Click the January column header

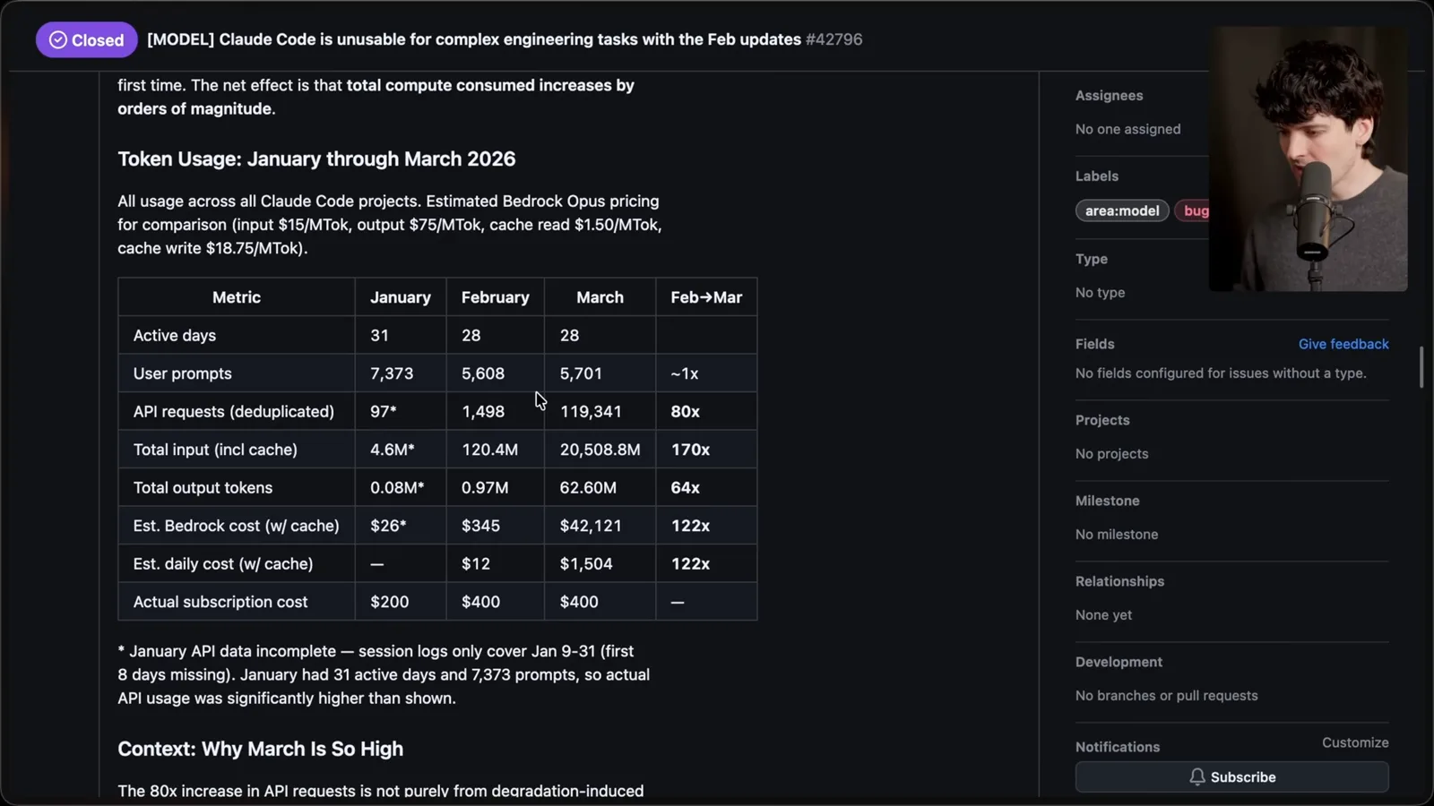(x=401, y=297)
